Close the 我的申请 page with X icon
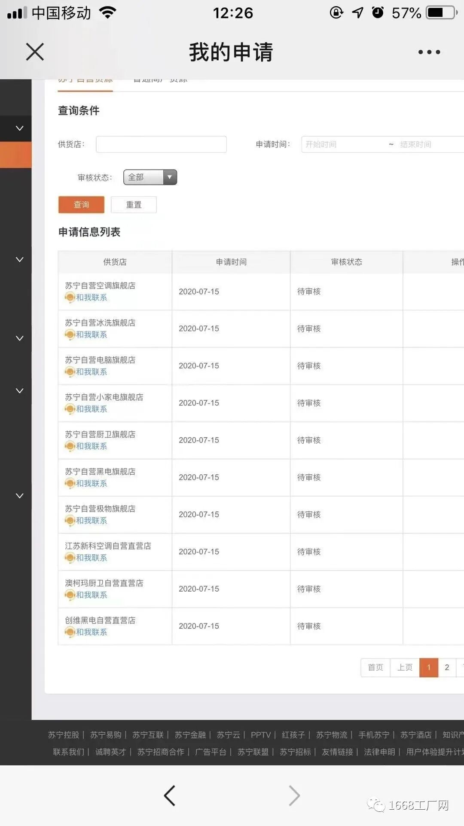The height and width of the screenshot is (826, 464). tap(35, 52)
